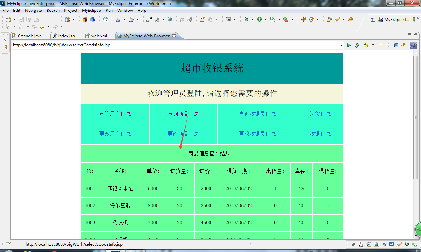Click the browser green Go arrow icon

coord(349,45)
